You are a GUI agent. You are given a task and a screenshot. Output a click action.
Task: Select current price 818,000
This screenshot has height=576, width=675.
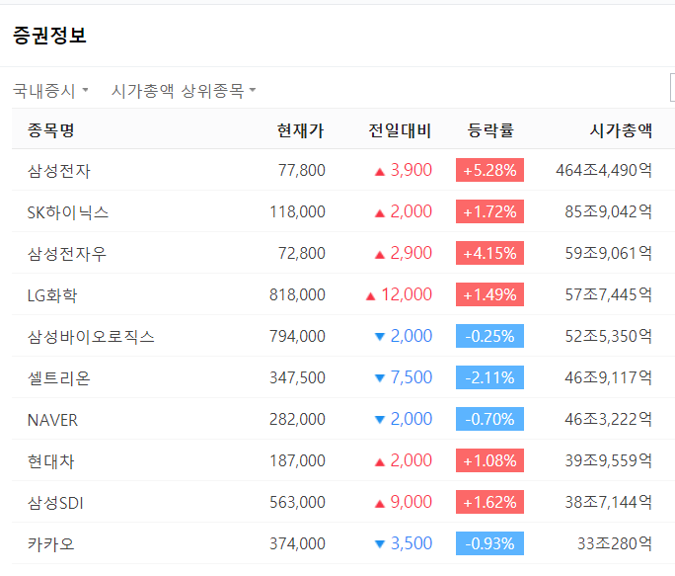click(297, 294)
